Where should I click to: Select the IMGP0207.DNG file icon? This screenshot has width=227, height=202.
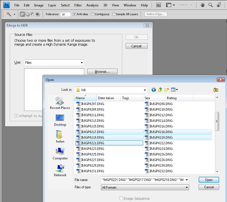(78, 104)
